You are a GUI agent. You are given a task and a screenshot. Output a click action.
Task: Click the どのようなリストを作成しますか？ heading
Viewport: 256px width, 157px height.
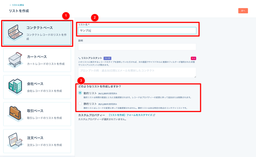[100, 86]
